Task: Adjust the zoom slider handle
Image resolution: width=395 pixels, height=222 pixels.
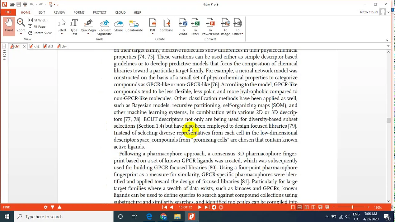Action: click(352, 207)
